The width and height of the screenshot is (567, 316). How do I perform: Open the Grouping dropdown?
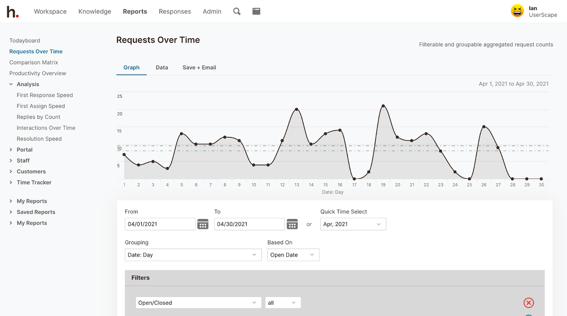[x=193, y=255]
